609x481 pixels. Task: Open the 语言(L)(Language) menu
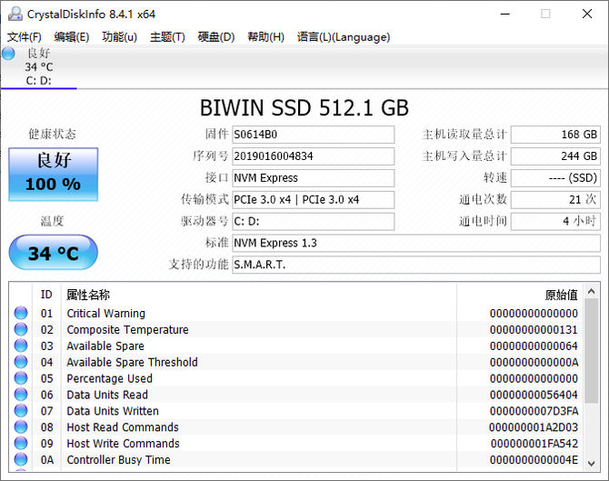(344, 37)
